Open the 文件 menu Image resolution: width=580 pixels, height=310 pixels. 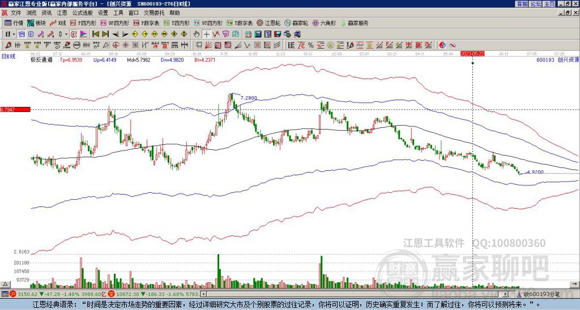click(16, 12)
